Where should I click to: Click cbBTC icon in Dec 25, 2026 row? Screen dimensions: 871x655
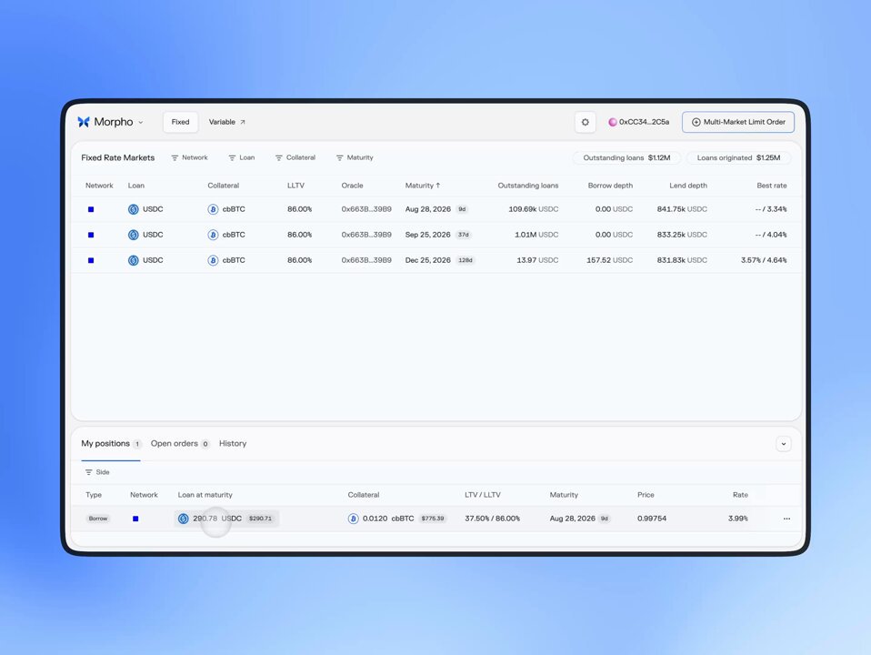pos(213,260)
